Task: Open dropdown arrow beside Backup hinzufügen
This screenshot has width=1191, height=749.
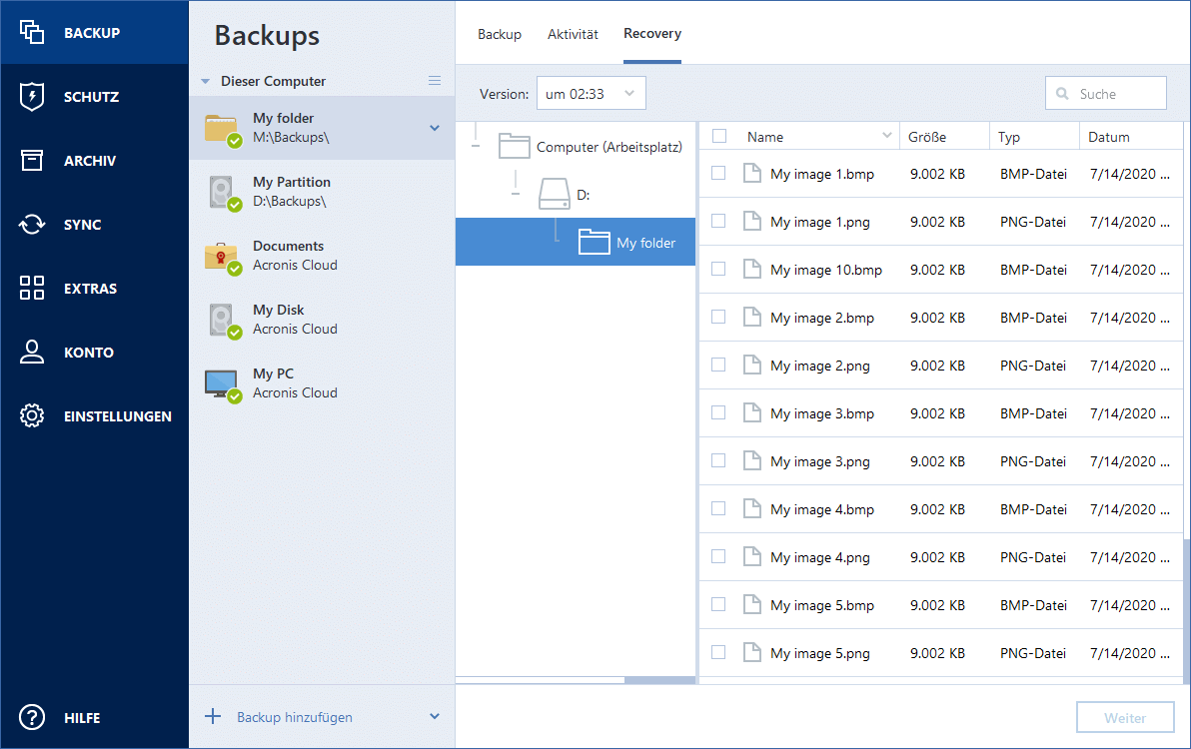Action: 435,717
